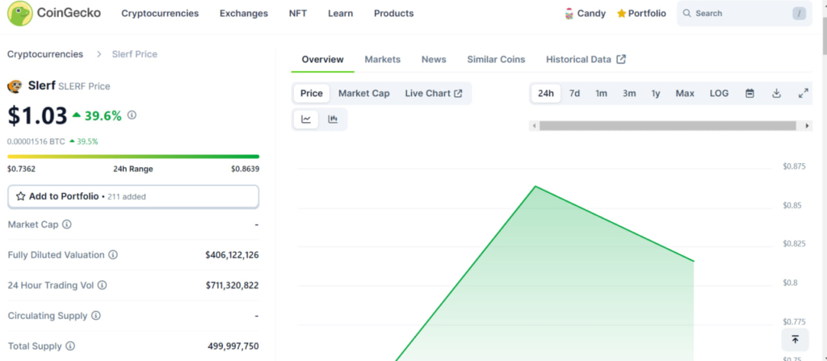The width and height of the screenshot is (827, 361).
Task: Click the search magnifier icon
Action: tap(686, 14)
